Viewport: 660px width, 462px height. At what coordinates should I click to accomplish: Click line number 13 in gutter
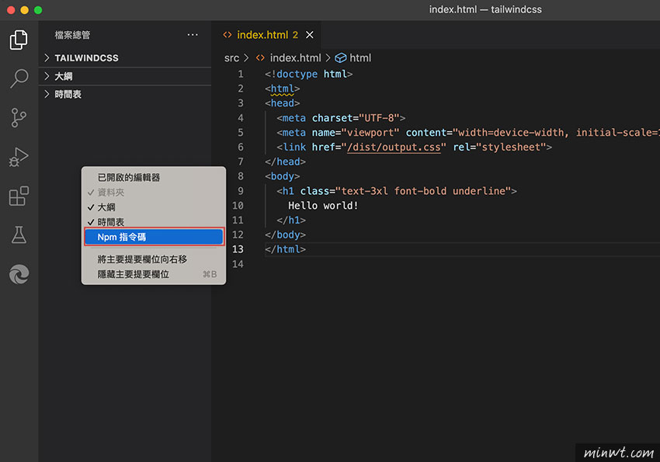pyautogui.click(x=238, y=249)
